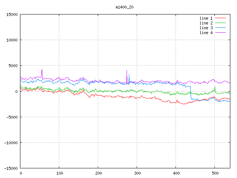The width and height of the screenshot is (237, 178).
Task: Click the green spike at x=500
Action: click(215, 88)
